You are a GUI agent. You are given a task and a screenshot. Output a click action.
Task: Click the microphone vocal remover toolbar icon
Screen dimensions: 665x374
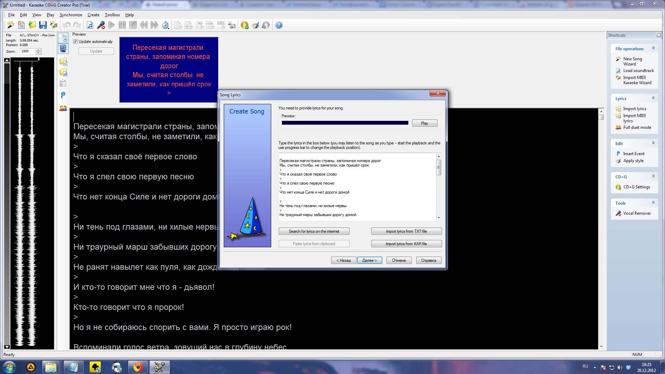(x=101, y=25)
